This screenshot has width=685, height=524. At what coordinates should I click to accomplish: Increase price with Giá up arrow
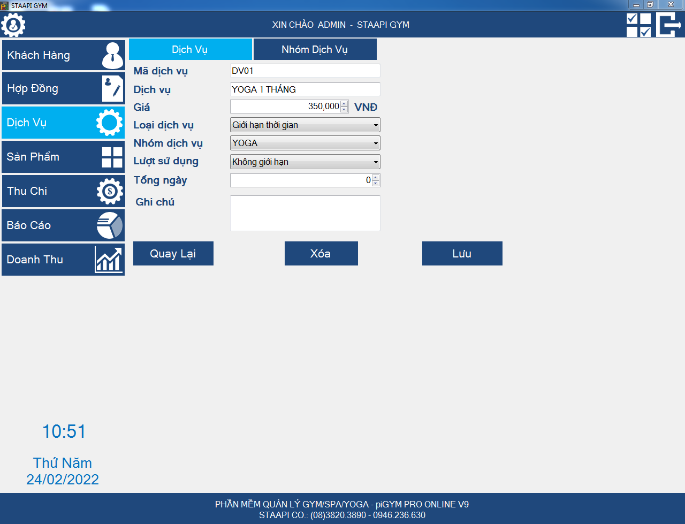click(x=344, y=103)
